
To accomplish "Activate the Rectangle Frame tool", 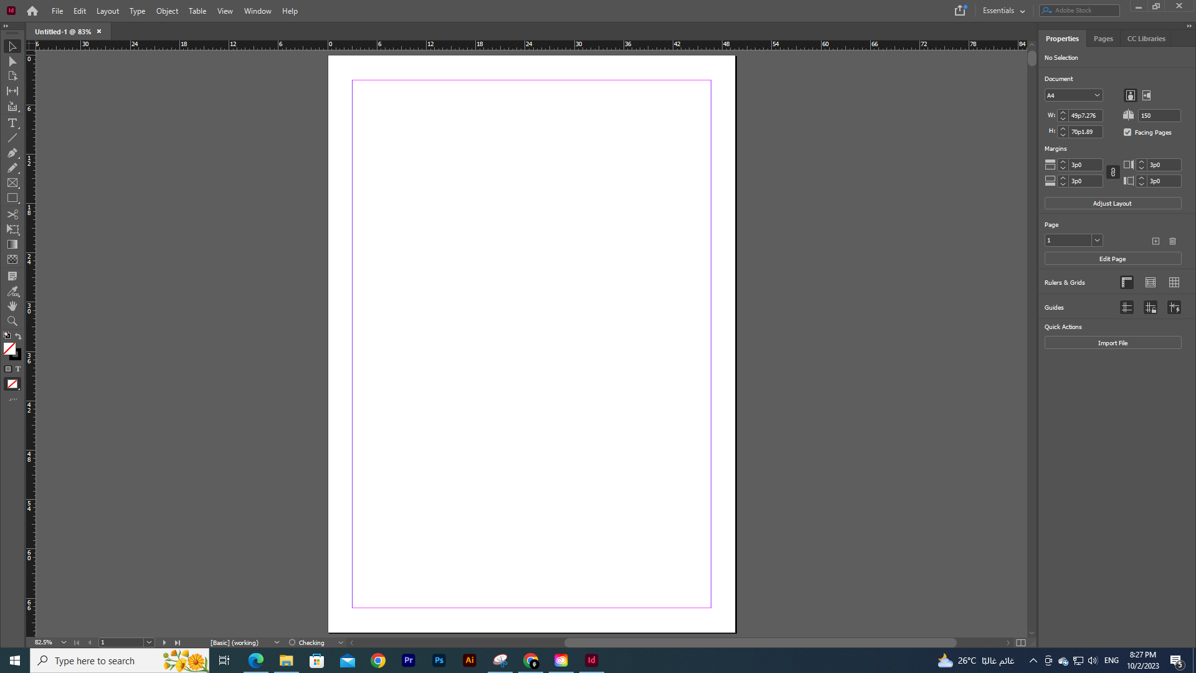I will point(12,183).
